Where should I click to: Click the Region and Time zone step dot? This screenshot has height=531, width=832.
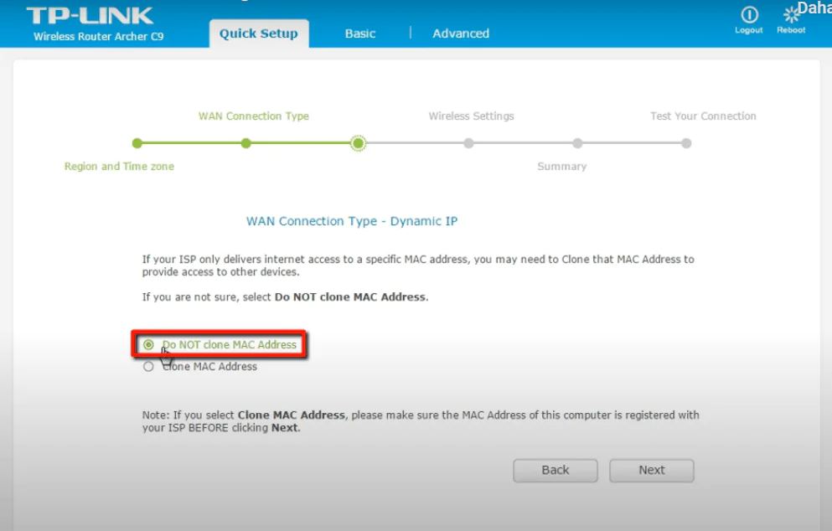[x=137, y=142]
